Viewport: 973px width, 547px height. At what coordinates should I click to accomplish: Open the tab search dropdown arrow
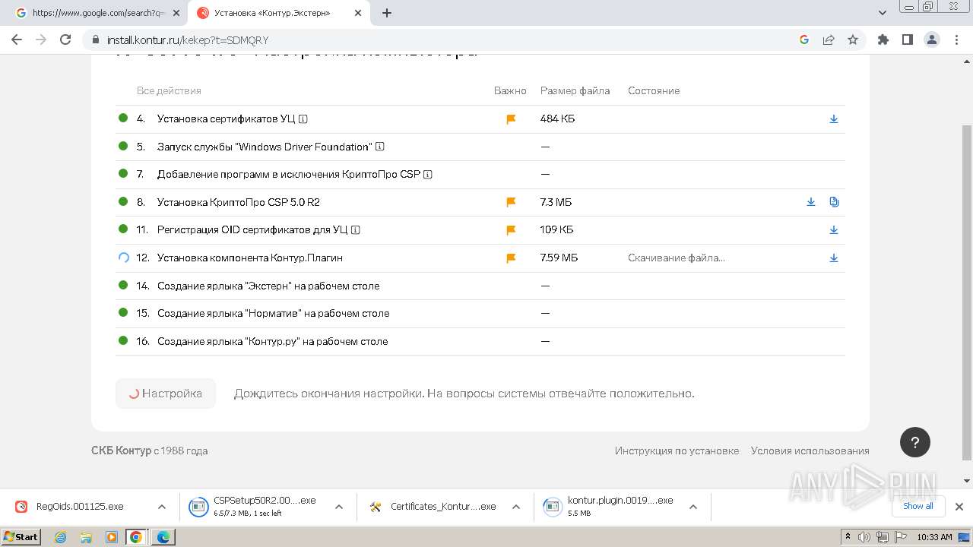tap(883, 13)
